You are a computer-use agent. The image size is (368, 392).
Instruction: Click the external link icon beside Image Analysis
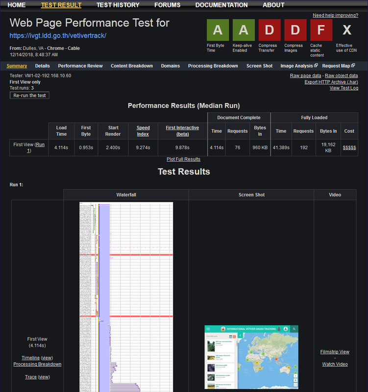316,65
